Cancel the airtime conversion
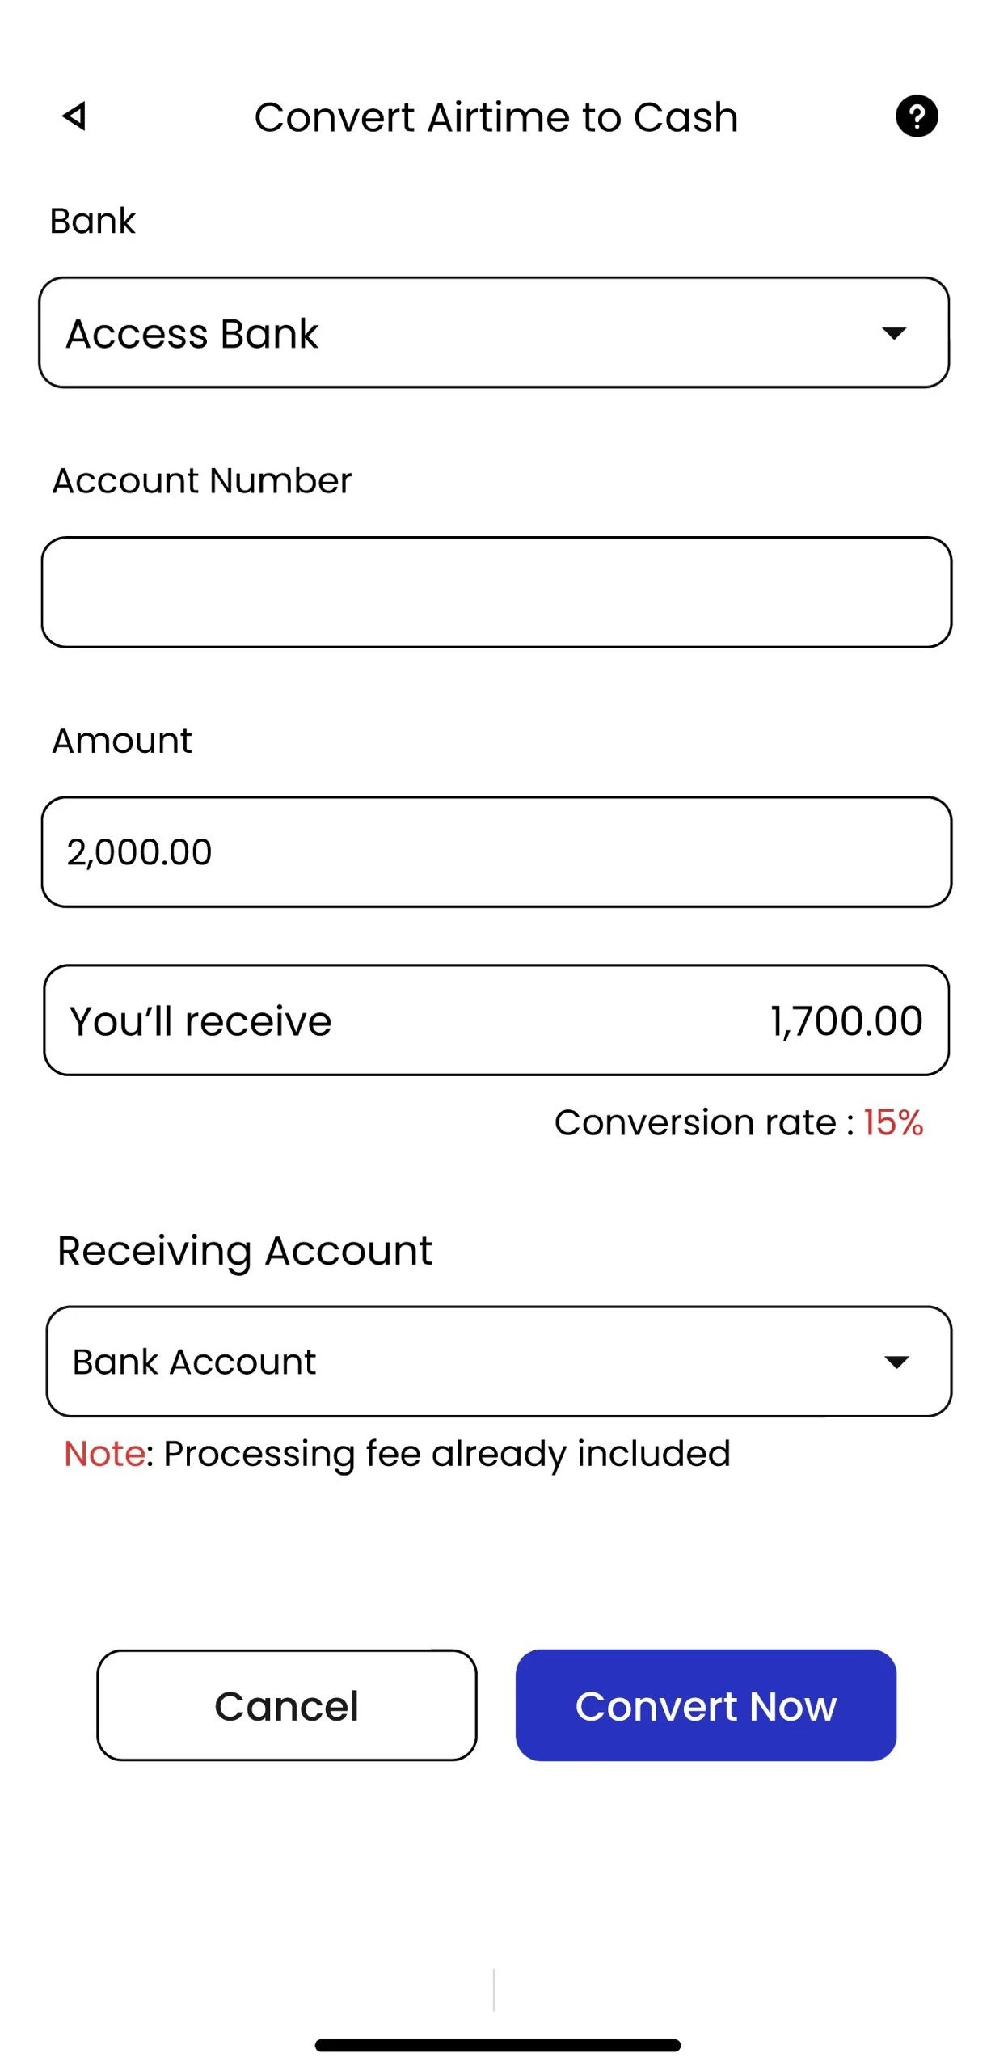The height and width of the screenshot is (2070, 991). coord(286,1705)
